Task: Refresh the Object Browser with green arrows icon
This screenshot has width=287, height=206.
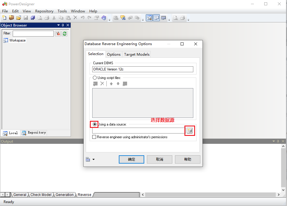Action: click(64, 34)
